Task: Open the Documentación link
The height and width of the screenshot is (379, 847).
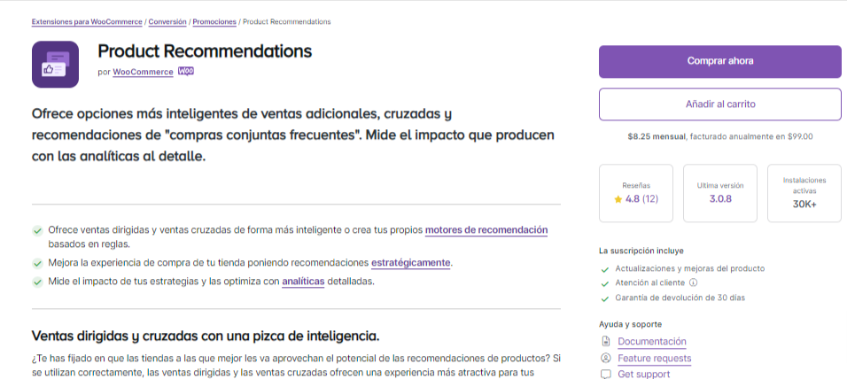Action: (652, 341)
